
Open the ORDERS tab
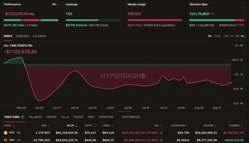(52, 117)
